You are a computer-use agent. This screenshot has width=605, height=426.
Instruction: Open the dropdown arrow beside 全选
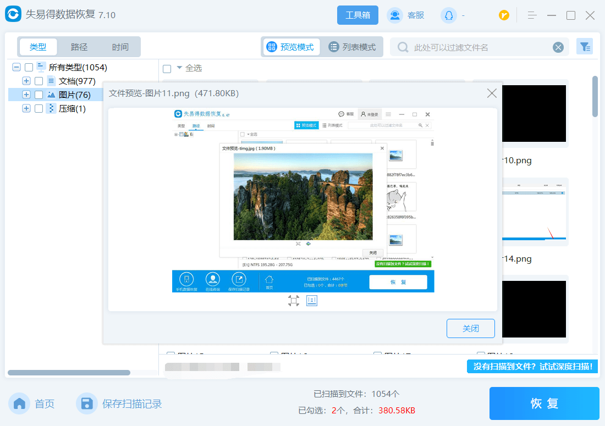(179, 68)
